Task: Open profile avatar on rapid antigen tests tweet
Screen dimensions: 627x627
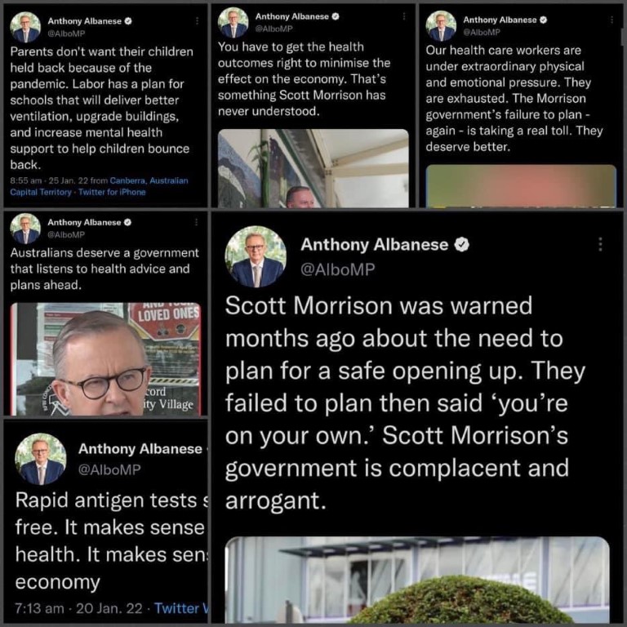Action: pyautogui.click(x=41, y=459)
